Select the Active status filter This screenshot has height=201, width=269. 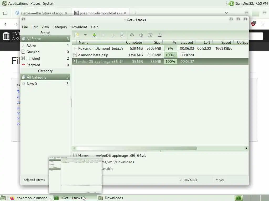tap(45, 45)
